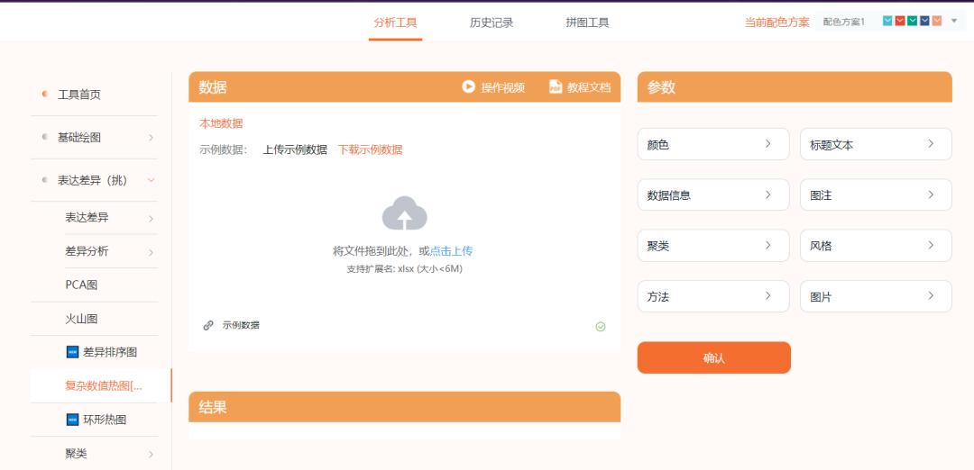Select the dark blue color scheme swatch

925,21
